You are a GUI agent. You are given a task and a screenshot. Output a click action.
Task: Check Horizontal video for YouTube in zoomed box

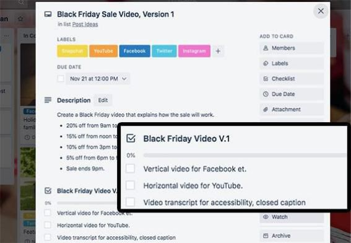130,185
